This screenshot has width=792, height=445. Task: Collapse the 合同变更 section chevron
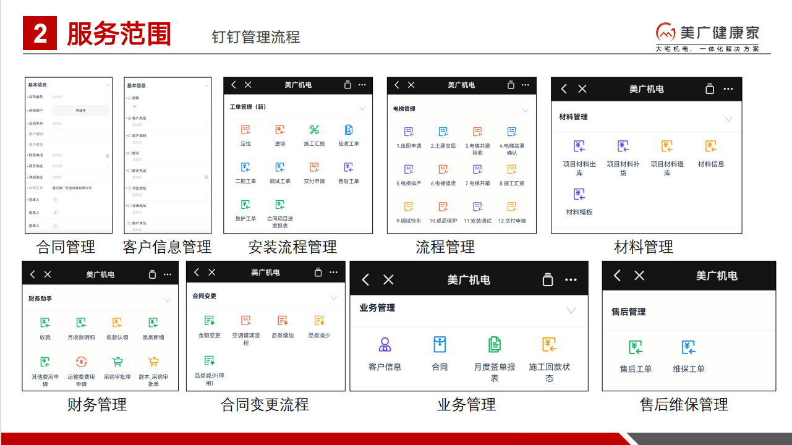tap(334, 298)
